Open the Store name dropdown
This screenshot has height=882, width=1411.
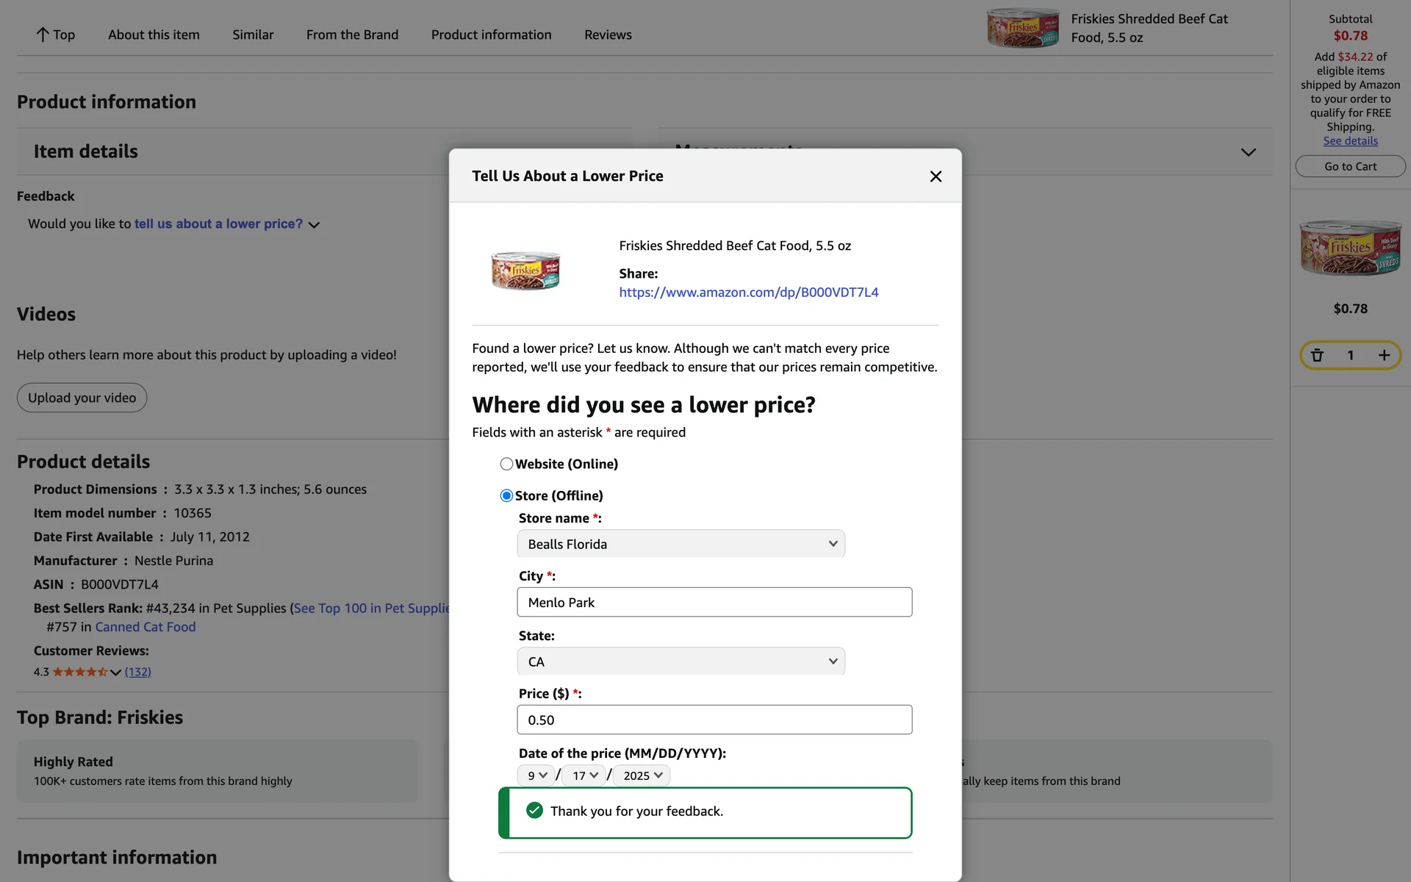(x=681, y=544)
